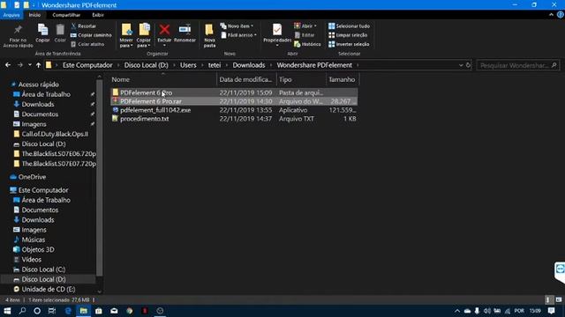565x317 pixels.
Task: Open the help question mark icon
Action: [x=561, y=15]
